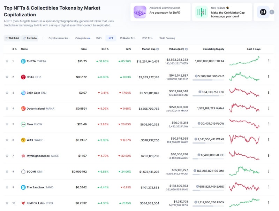The image size is (279, 211).
Task: Click The Sandbox blue S logo
Action: point(23,187)
